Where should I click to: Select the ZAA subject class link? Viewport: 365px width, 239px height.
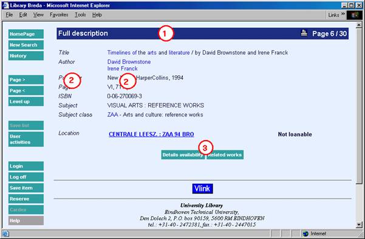tap(113, 115)
